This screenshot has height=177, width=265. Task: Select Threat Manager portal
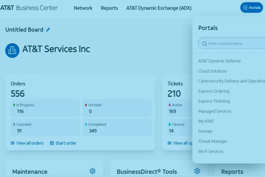tap(213, 141)
